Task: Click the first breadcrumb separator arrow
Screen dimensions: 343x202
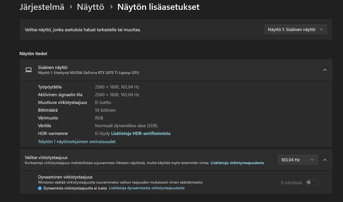Action: [70, 7]
